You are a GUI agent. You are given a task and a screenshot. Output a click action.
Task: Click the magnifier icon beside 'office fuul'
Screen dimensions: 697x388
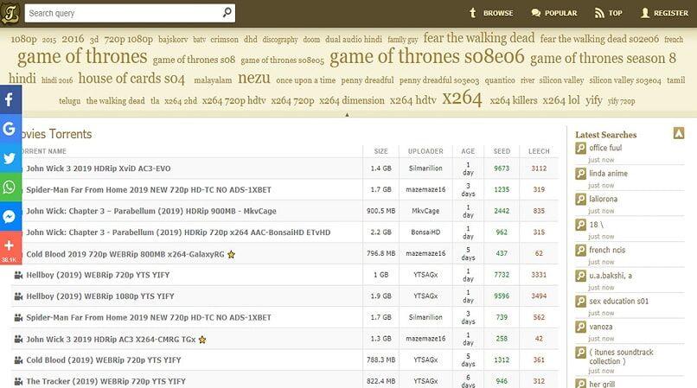580,148
